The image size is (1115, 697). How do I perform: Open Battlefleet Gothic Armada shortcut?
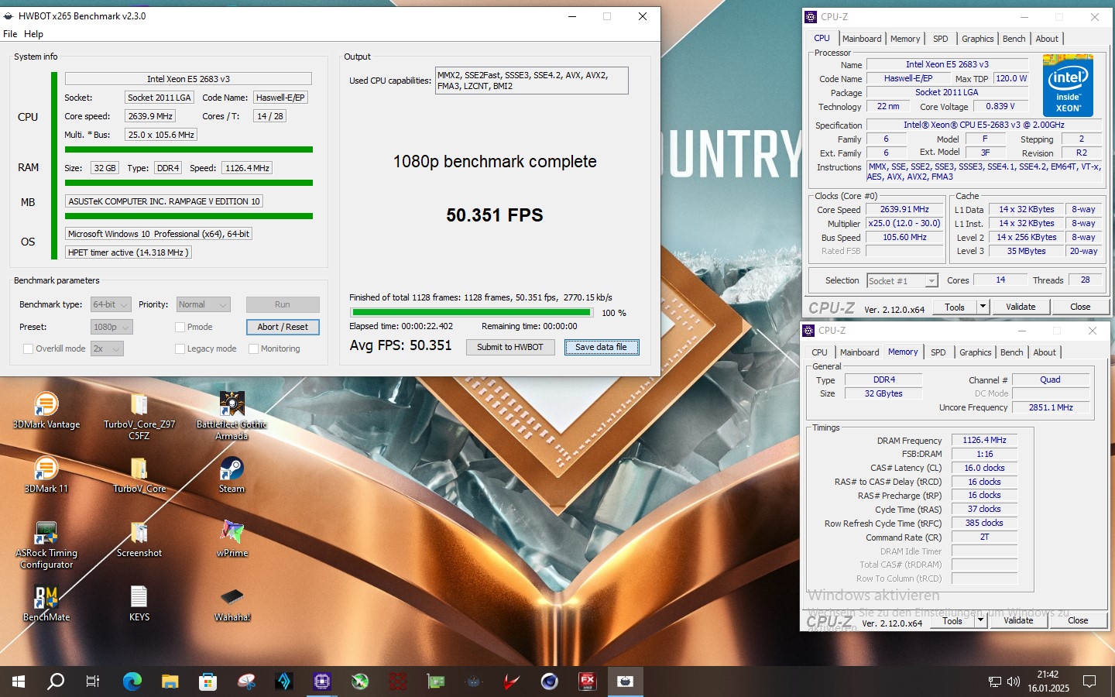[x=232, y=416]
